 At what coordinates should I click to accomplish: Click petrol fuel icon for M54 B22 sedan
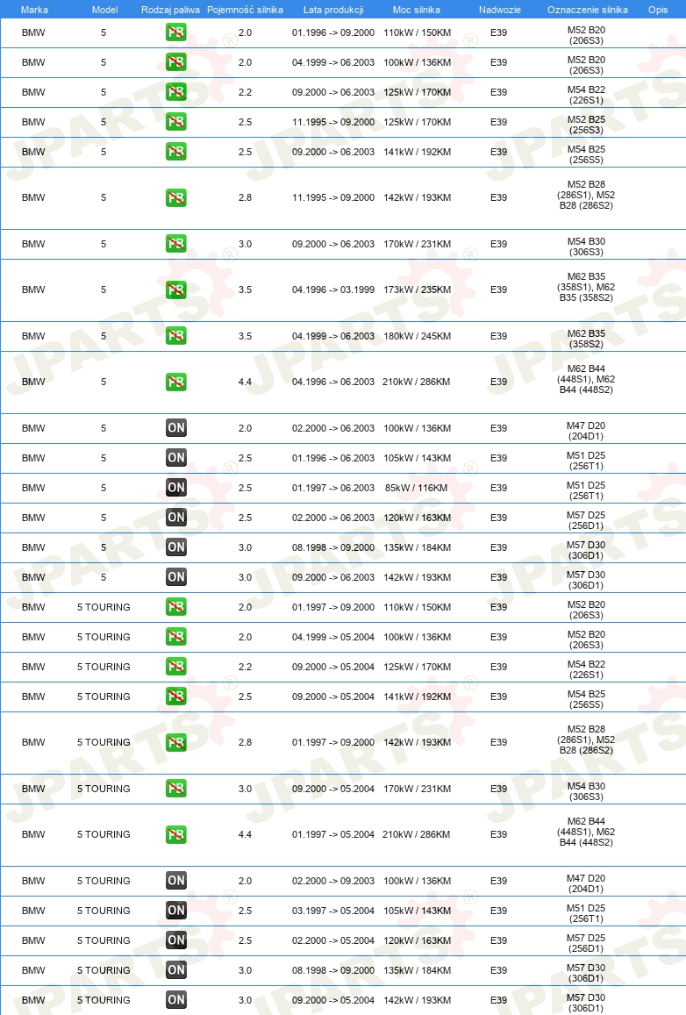tap(176, 92)
